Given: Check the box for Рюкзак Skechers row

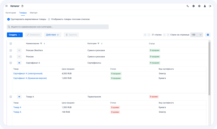Looking at the screenshot, I should pyautogui.click(x=11, y=50).
